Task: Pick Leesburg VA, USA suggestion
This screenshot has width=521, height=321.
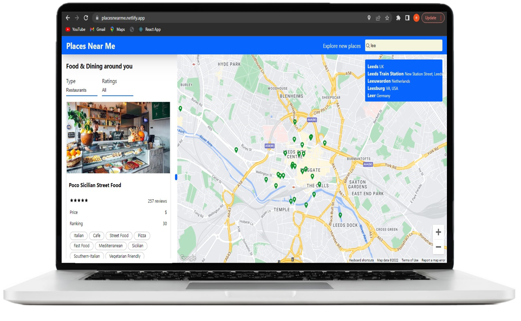Action: click(x=383, y=88)
